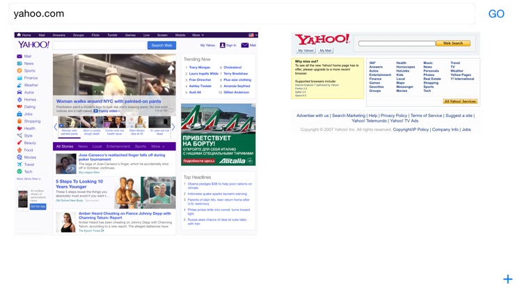Click the All Yahoo! Services button

pyautogui.click(x=461, y=101)
